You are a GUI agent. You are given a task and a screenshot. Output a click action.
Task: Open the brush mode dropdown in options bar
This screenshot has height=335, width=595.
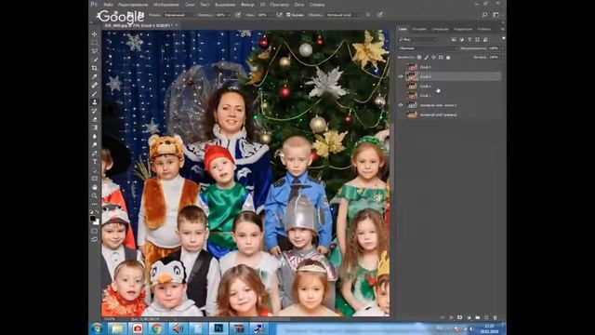tap(179, 15)
